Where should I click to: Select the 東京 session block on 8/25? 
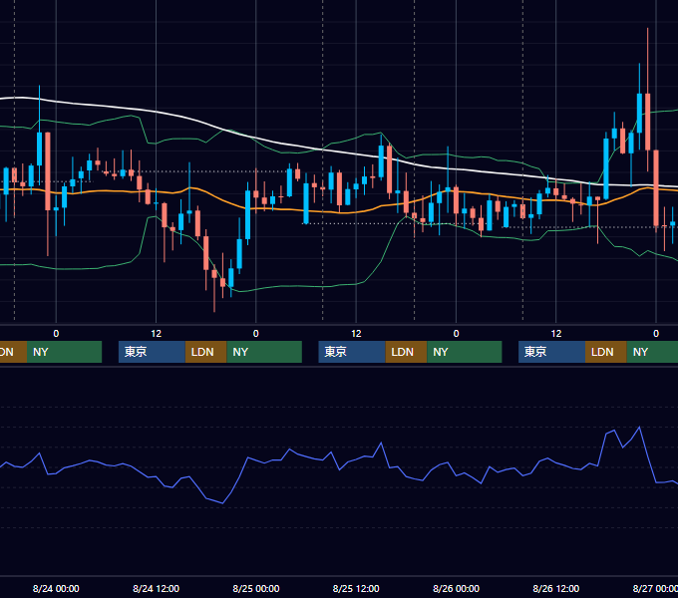tap(352, 352)
